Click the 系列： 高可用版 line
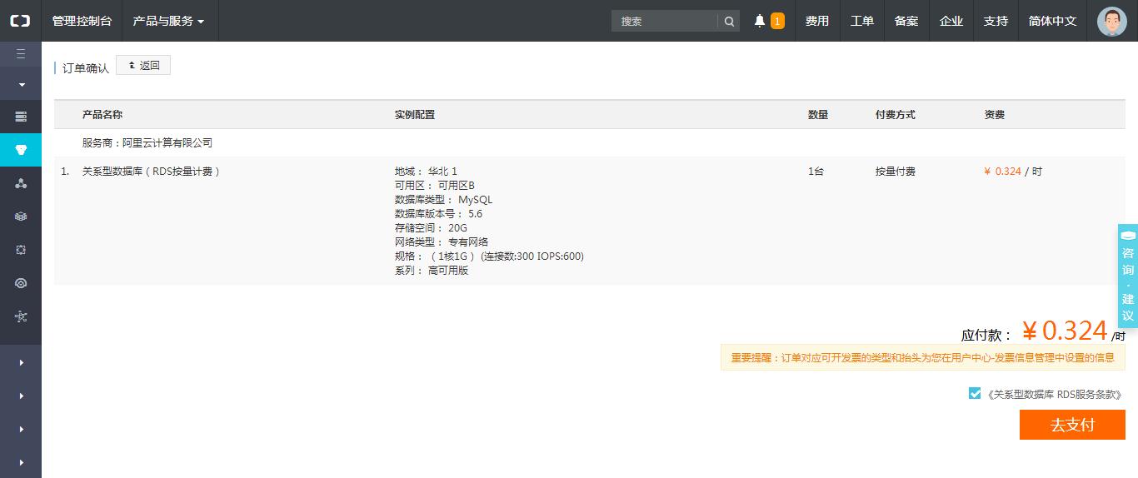Screen dimensions: 1138x478 [432, 271]
